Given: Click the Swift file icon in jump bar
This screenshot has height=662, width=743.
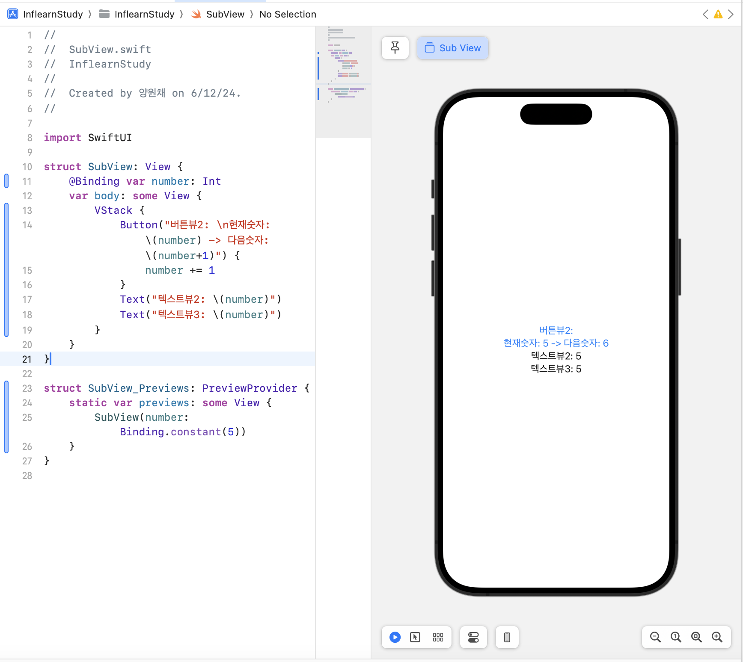Looking at the screenshot, I should pos(196,14).
